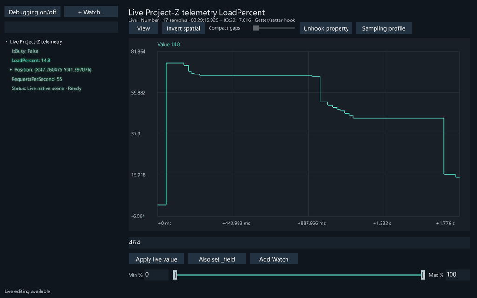Collapse the Live Project-Z telemetry tree node
Image resolution: width=477 pixels, height=298 pixels.
(x=7, y=41)
